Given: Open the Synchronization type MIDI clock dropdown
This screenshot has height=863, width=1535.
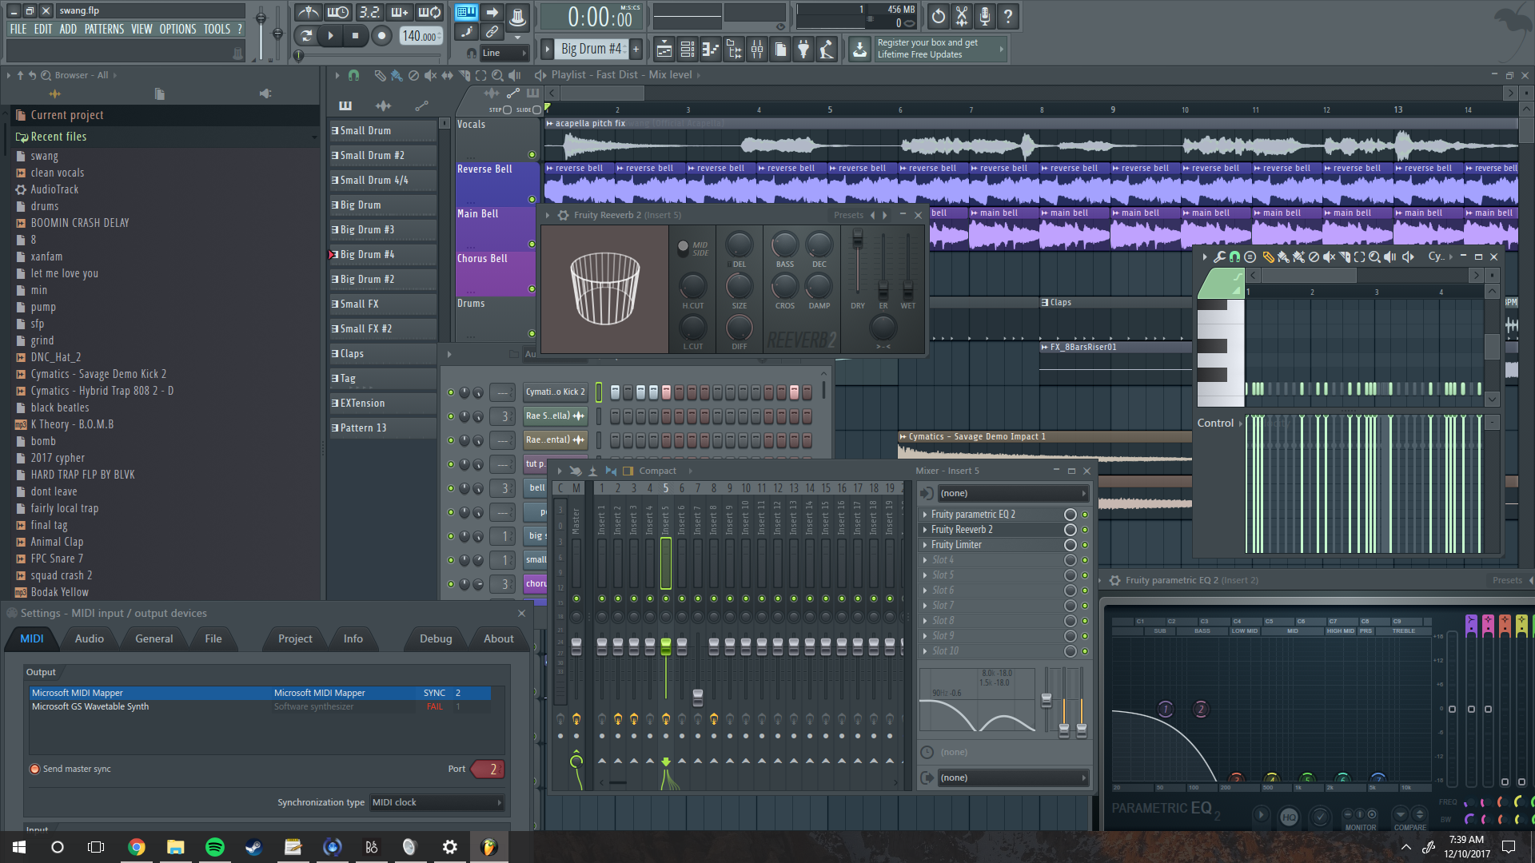Looking at the screenshot, I should 437,802.
